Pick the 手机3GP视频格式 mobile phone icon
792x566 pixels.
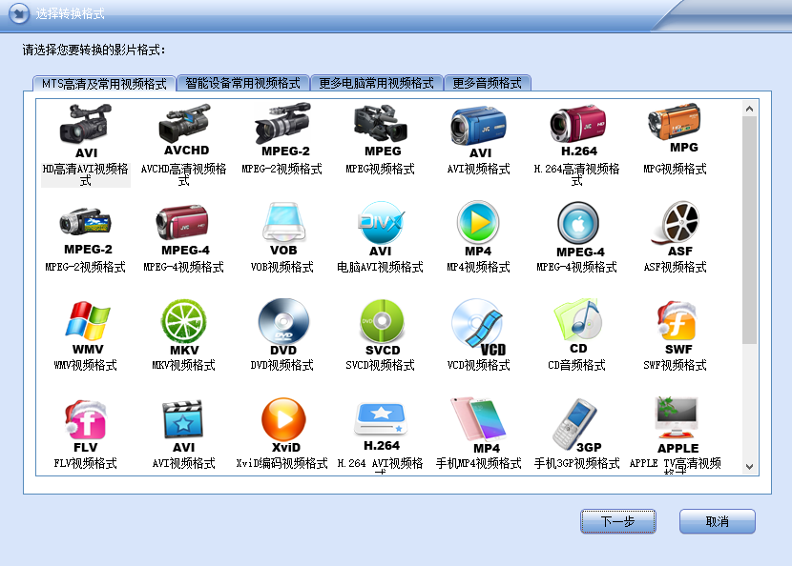(577, 426)
